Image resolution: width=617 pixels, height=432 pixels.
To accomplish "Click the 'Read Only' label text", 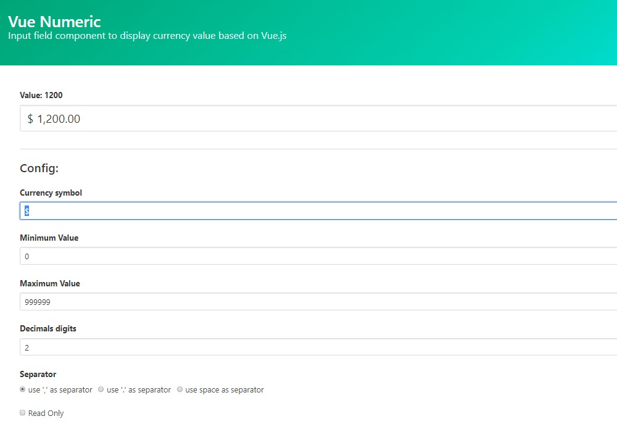I will coord(46,413).
